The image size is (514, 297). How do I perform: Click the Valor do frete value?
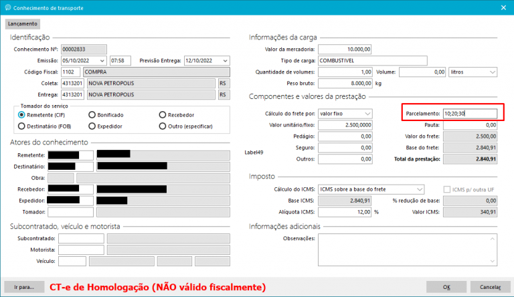(x=470, y=136)
